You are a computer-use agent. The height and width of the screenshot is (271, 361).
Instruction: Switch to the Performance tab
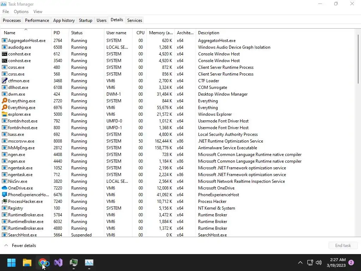[37, 20]
